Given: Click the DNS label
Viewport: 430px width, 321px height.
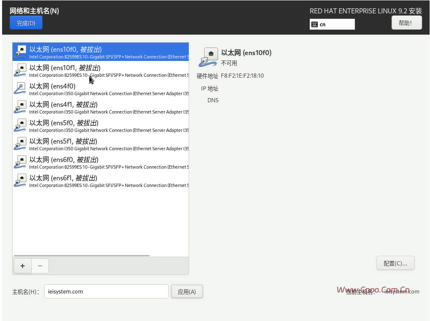Looking at the screenshot, I should (213, 100).
